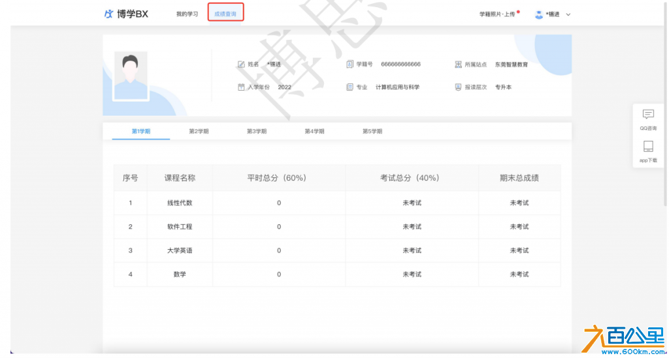The height and width of the screenshot is (358, 669).
Task: Click the student profile photo thumbnail
Action: point(131,76)
